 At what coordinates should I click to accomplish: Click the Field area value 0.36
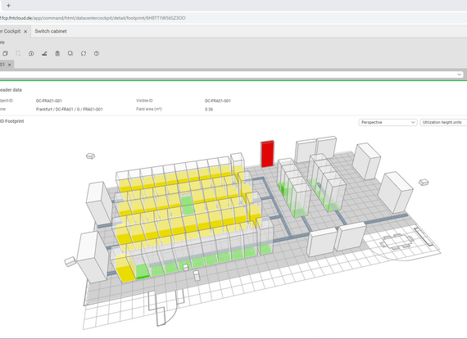pos(209,109)
